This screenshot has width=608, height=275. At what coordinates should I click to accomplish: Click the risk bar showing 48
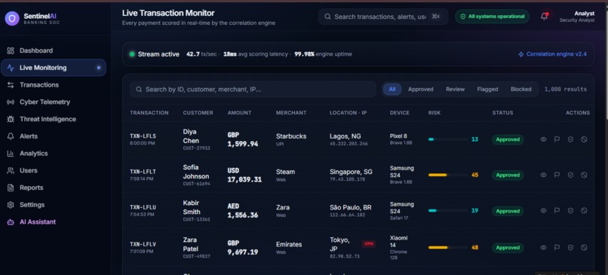pos(448,247)
